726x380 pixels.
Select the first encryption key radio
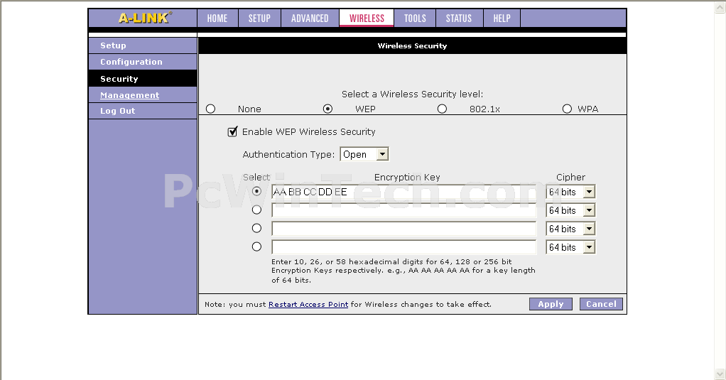click(256, 191)
